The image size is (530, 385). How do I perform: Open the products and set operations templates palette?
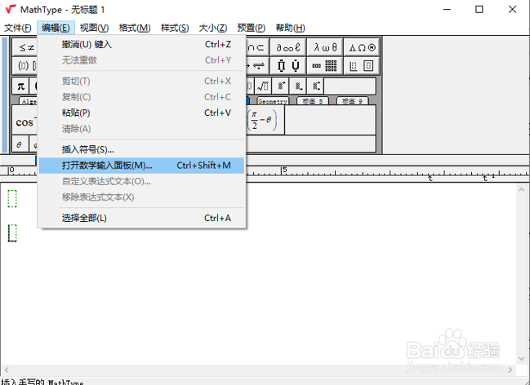288,65
